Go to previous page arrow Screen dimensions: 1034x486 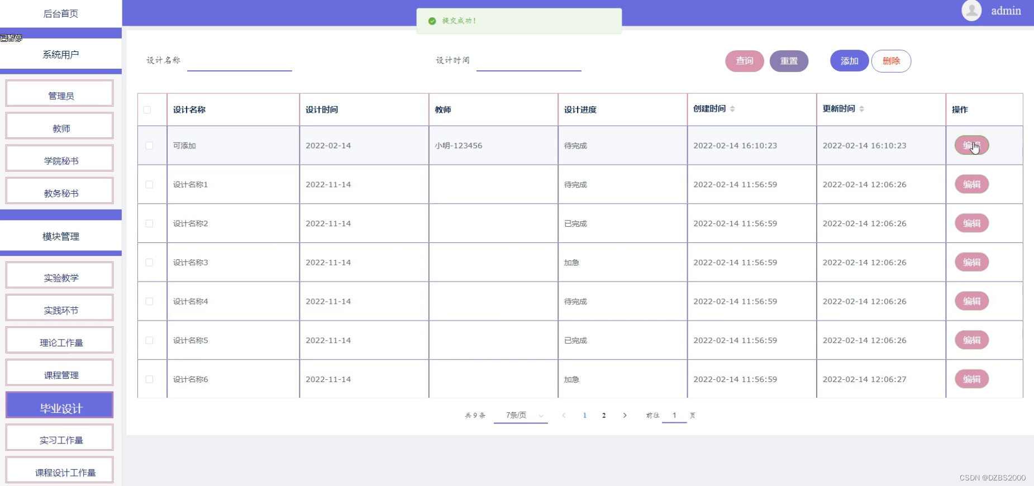tap(564, 415)
